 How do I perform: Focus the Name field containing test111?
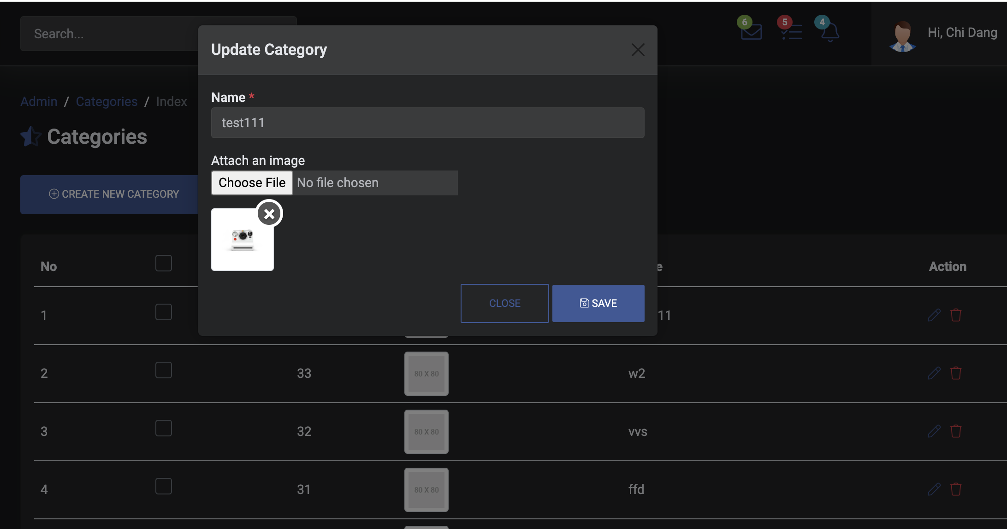click(x=427, y=123)
